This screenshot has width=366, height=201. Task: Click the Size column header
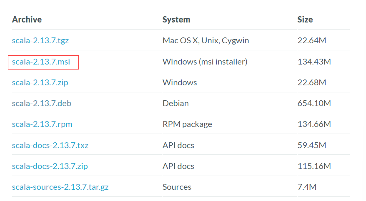point(305,20)
